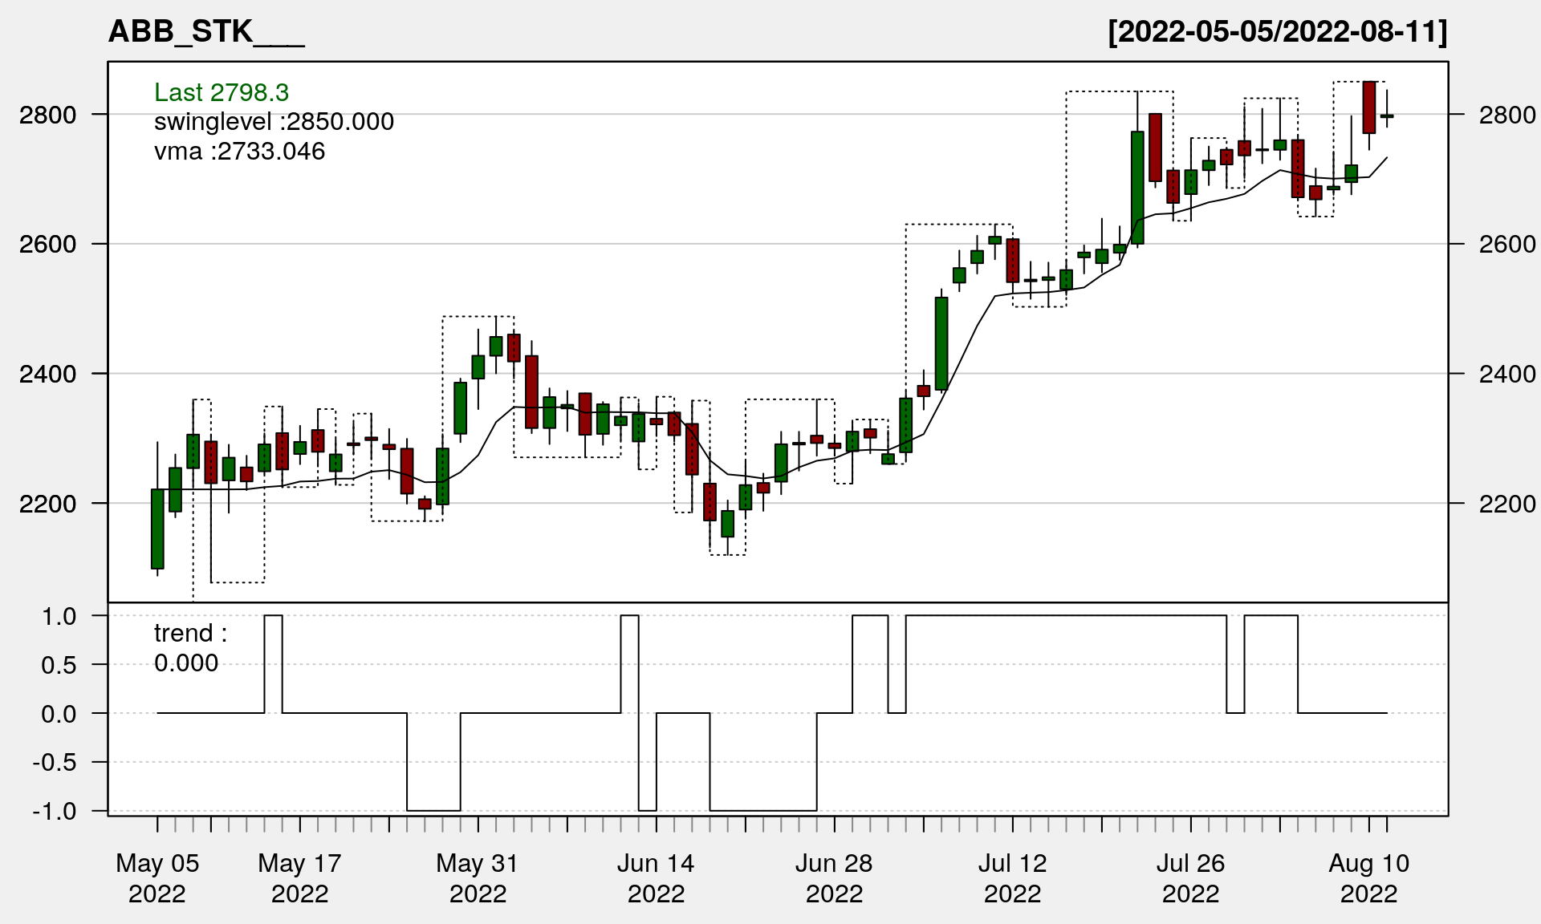This screenshot has width=1541, height=924.
Task: Click the Aug 10 2022 axis label
Action: [1368, 878]
